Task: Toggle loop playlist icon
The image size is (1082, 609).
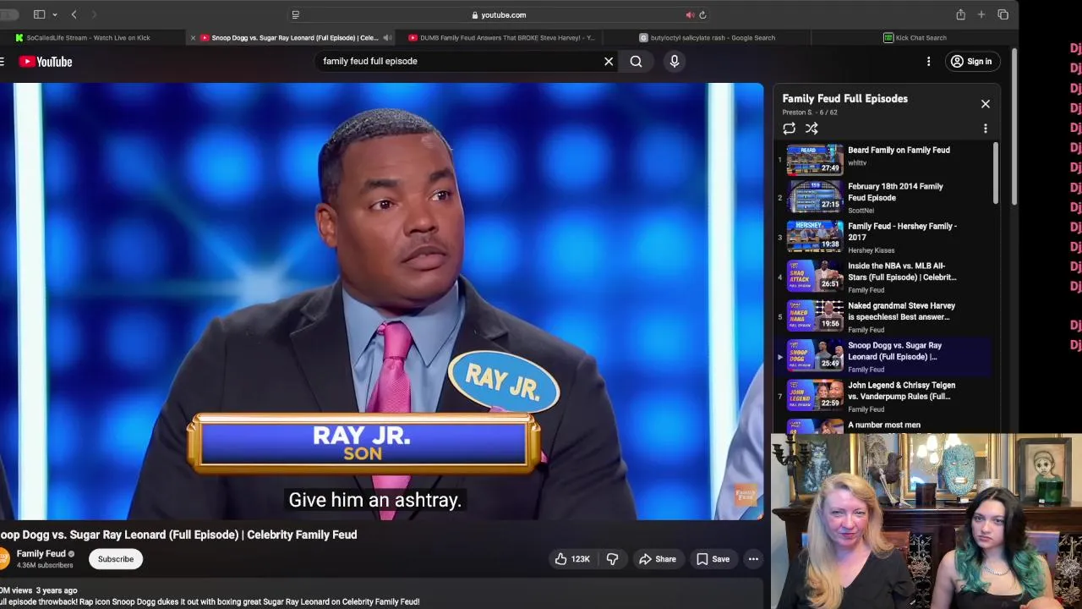Action: pyautogui.click(x=789, y=129)
